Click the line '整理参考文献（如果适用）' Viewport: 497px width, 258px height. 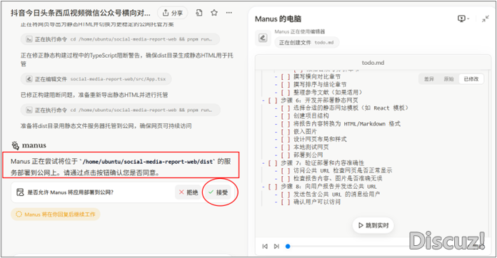[x=328, y=93]
